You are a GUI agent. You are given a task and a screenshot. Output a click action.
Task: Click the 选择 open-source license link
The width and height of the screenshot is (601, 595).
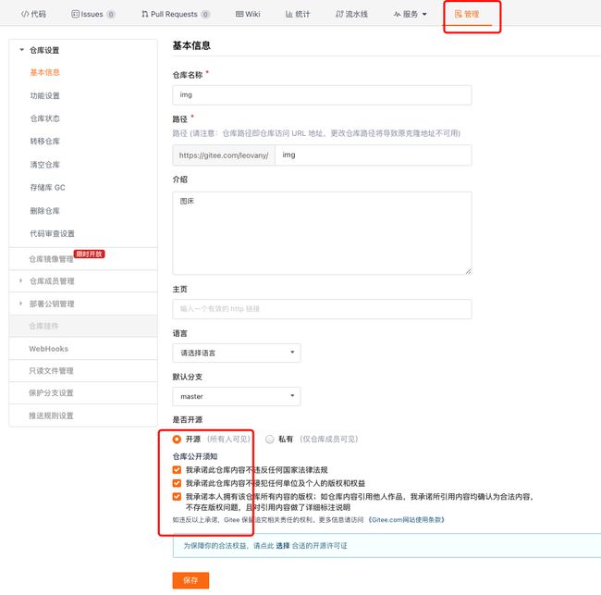tap(283, 546)
